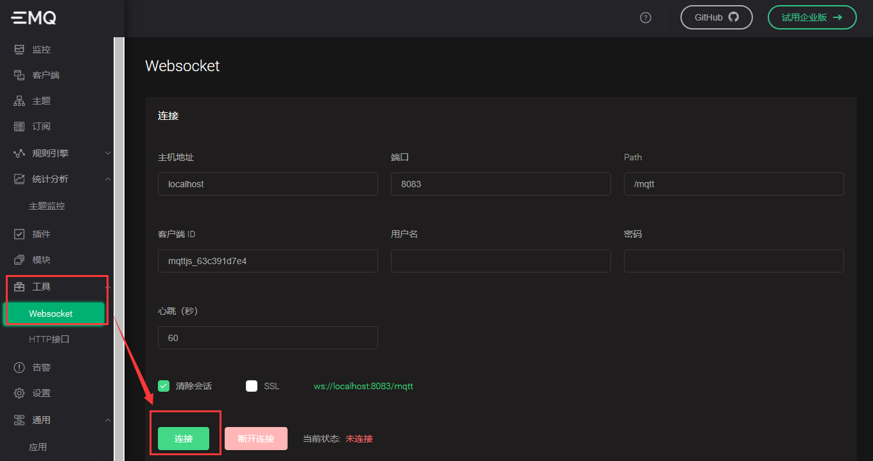Open the 订阅 subscriptions page
This screenshot has height=461, width=873.
tap(19, 126)
